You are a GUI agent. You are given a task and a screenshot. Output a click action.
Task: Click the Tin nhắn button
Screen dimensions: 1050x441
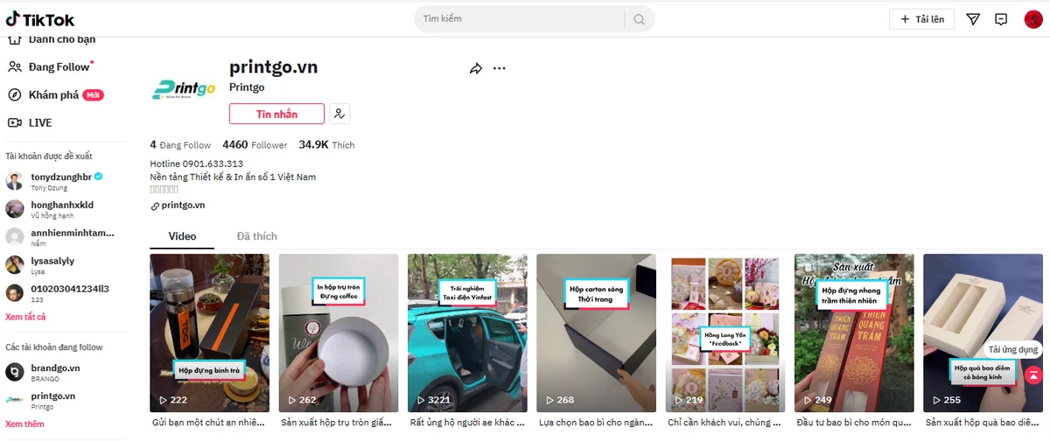coord(276,114)
